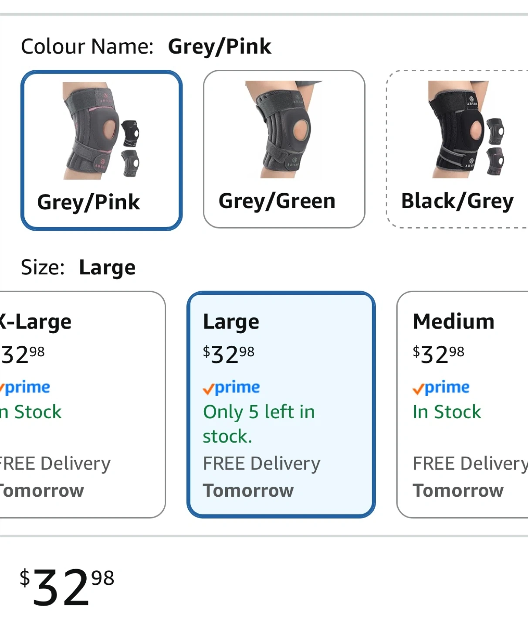Image resolution: width=528 pixels, height=628 pixels.
Task: Click the $32.98 price in Medium card
Action: pos(439,354)
